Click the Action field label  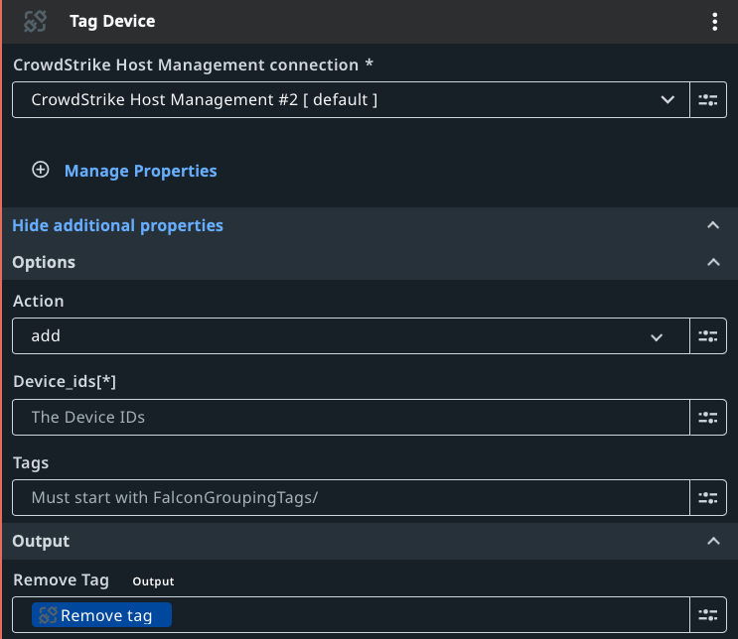tap(38, 301)
